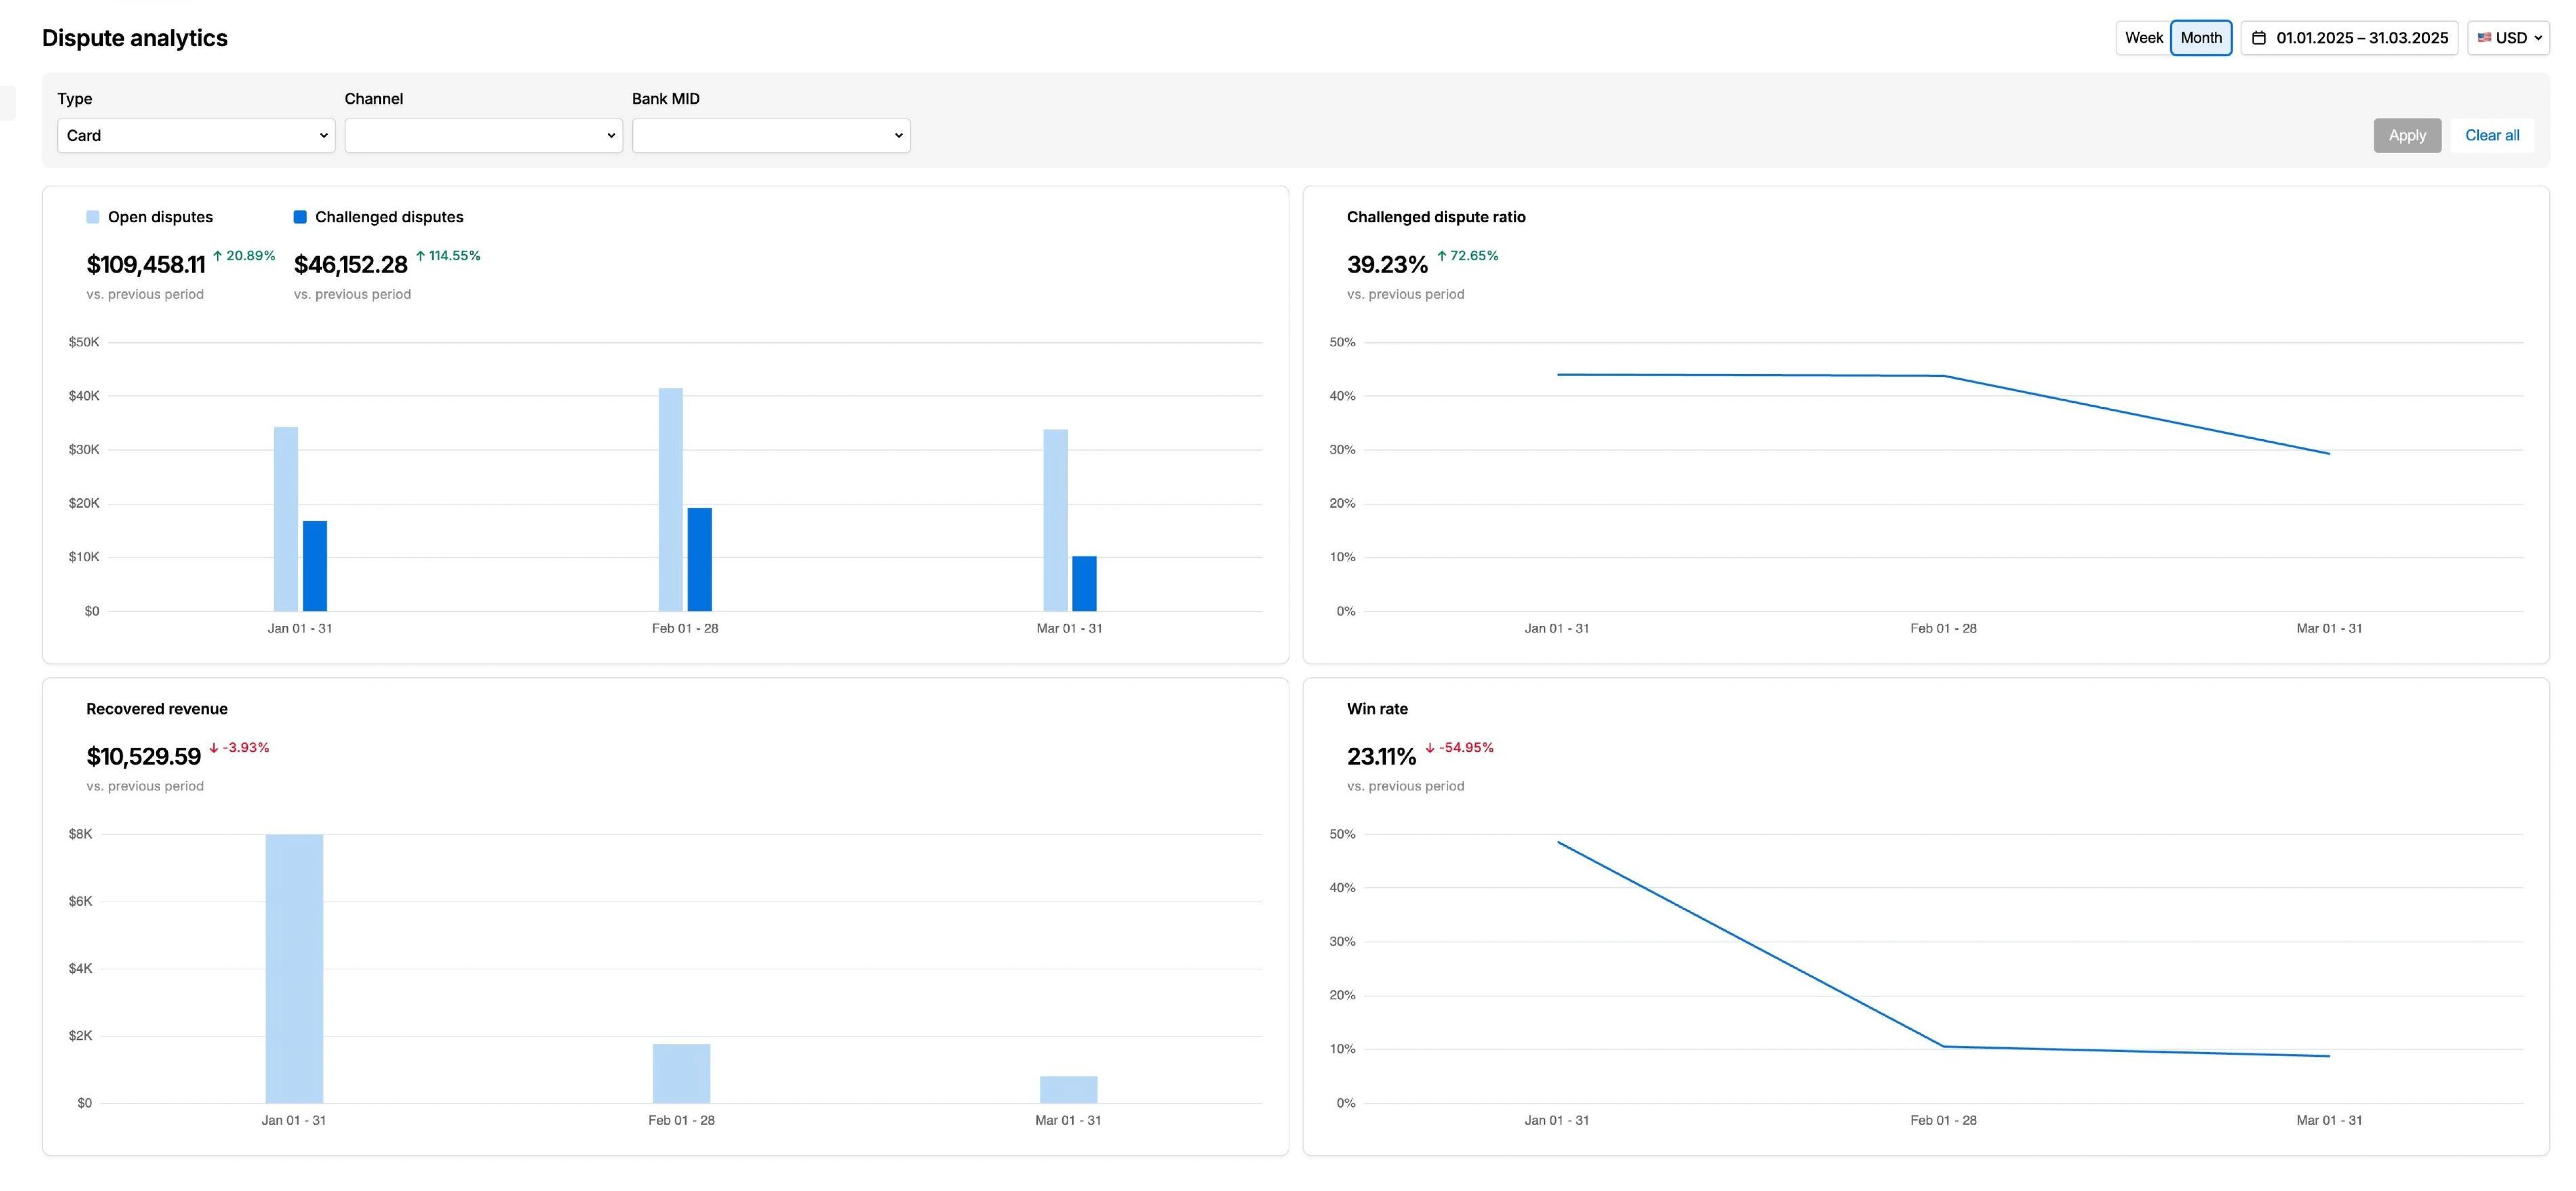The image size is (2576, 1191).
Task: Click the Clear all link
Action: (2492, 135)
